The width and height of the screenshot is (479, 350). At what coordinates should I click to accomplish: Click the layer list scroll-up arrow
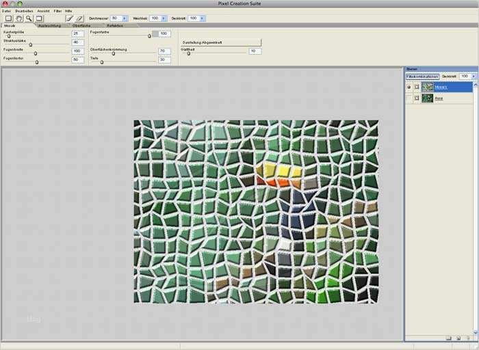(475, 84)
